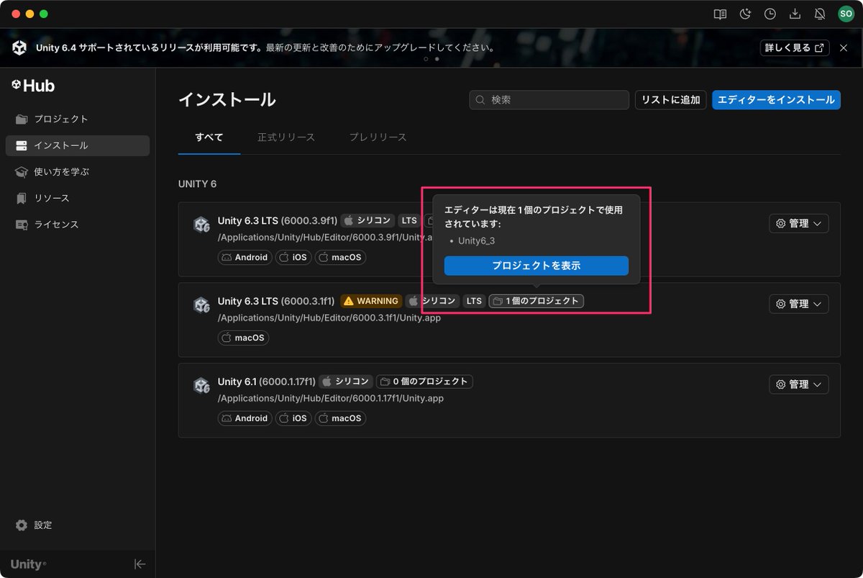Click the Android module tag on Unity 6.1
The height and width of the screenshot is (578, 863).
pos(245,418)
